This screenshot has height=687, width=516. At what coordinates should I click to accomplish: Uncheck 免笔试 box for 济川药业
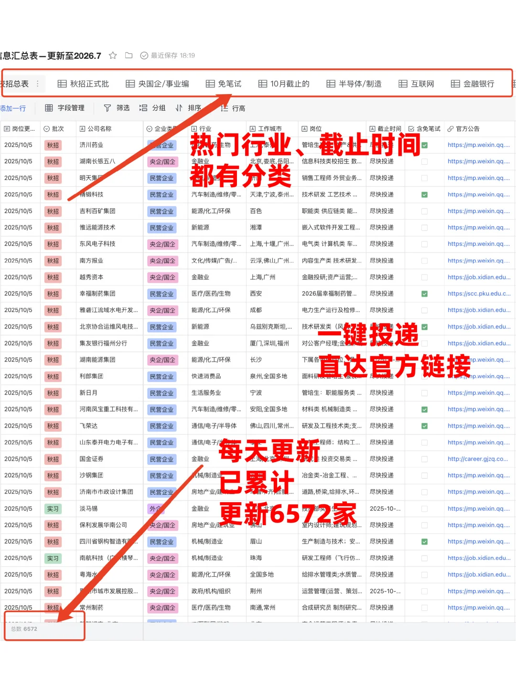424,145
